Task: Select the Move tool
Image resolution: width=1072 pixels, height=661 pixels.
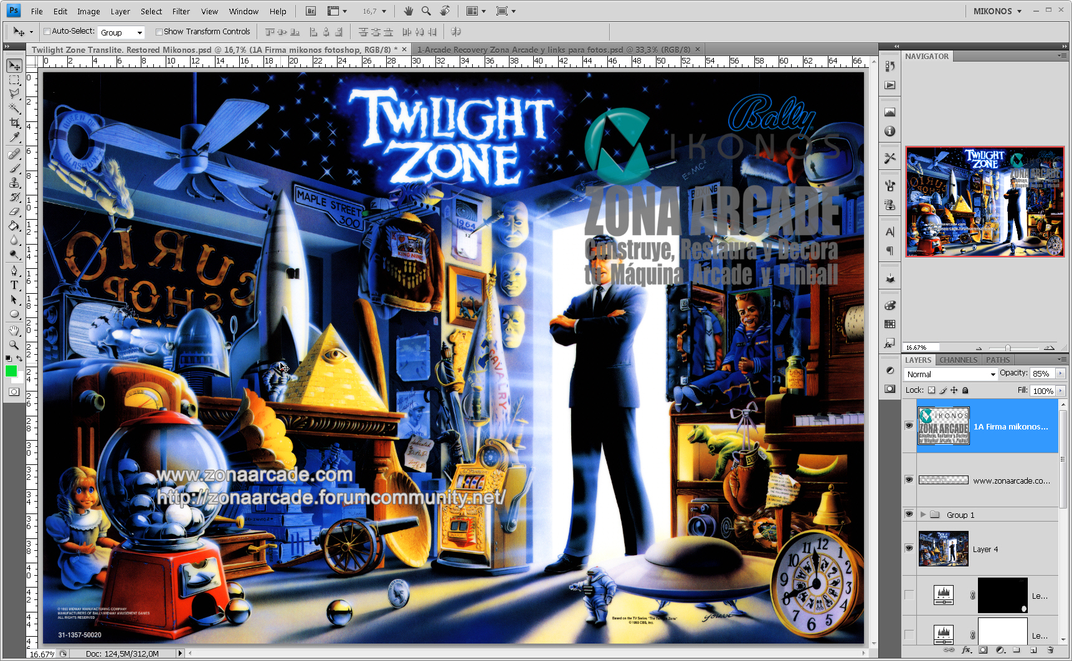Action: [x=14, y=65]
